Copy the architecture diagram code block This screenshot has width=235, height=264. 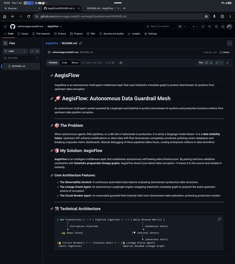219,219
